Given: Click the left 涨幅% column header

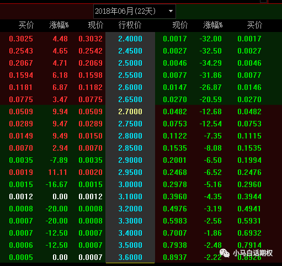Looking at the screenshot, I should (x=59, y=25).
